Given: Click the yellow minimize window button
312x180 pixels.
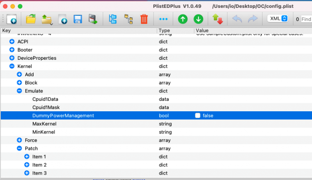Looking at the screenshot, I should pos(12,6).
